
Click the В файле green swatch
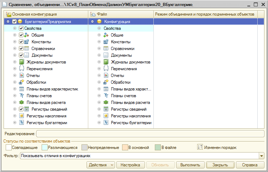pyautogui.click(x=158, y=147)
